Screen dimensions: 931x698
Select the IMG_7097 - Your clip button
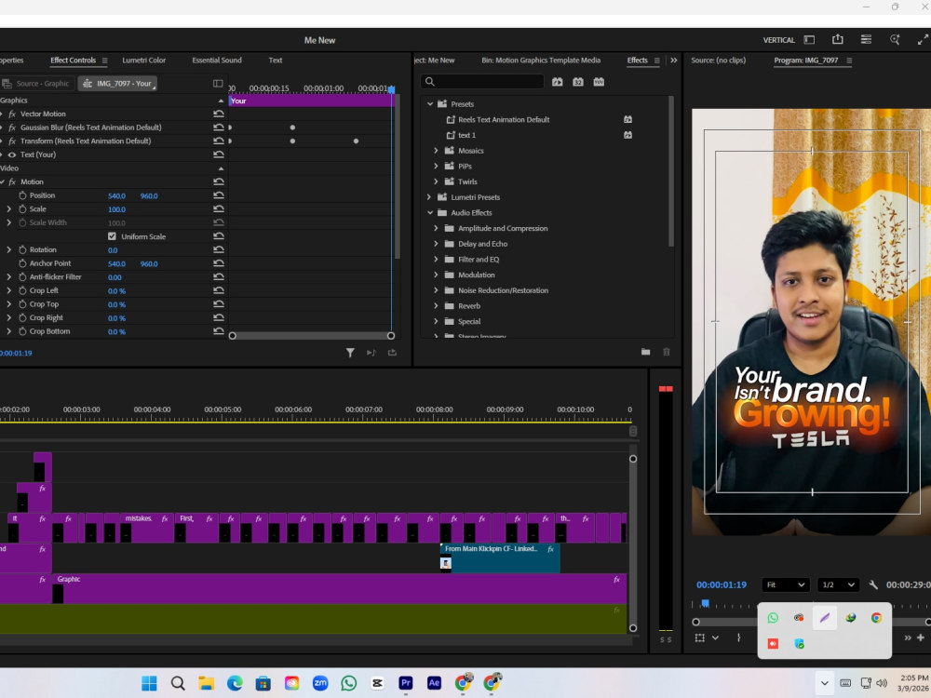pyautogui.click(x=117, y=83)
